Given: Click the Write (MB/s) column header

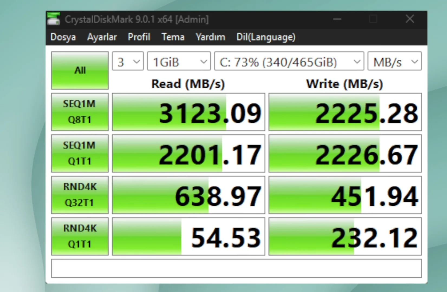Looking at the screenshot, I should click(x=345, y=84).
